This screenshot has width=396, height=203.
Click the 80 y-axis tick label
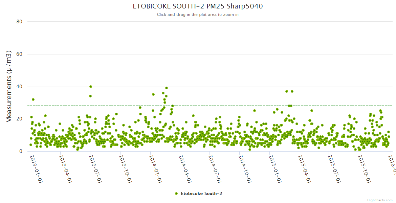[x=19, y=22]
